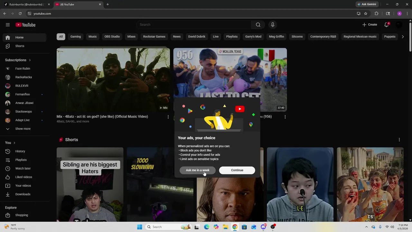Select the Music filter chip
The image size is (412, 232).
point(93,37)
